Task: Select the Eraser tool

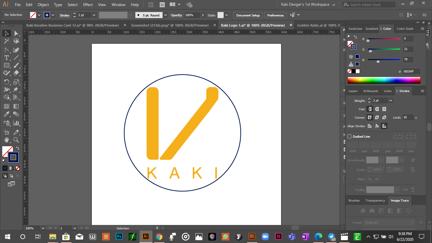Action: click(x=16, y=73)
